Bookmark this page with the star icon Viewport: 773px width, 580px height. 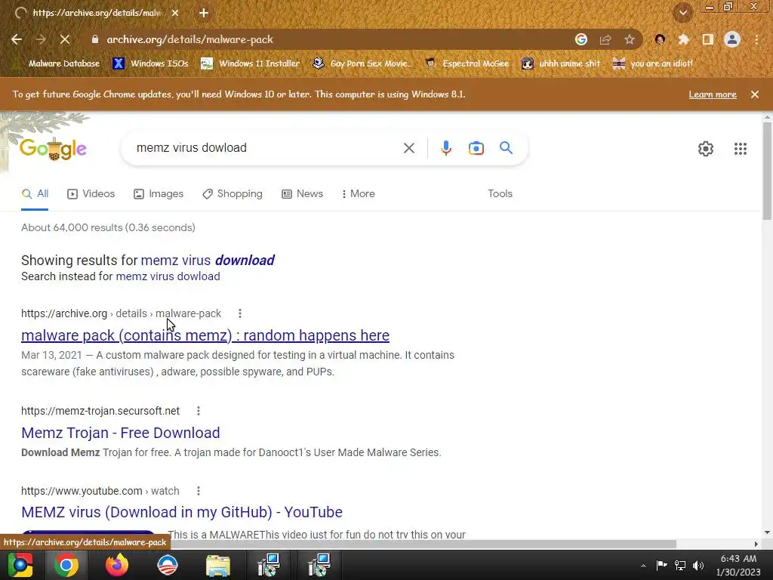point(630,39)
